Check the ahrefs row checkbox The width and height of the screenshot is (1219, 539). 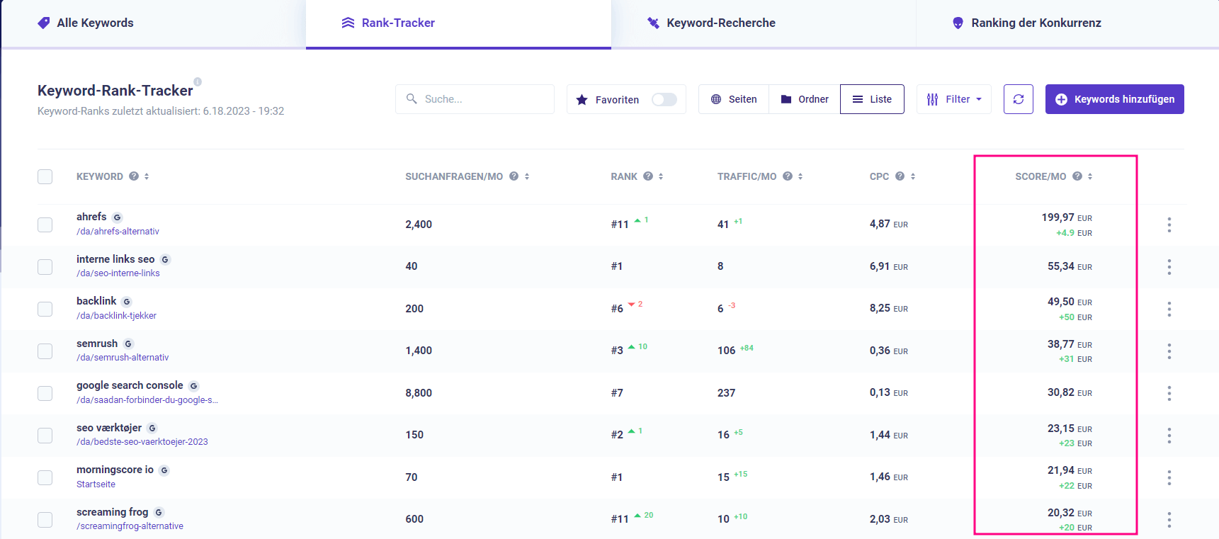coord(45,225)
